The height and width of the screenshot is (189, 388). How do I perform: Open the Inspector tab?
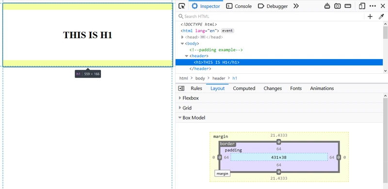click(x=206, y=6)
